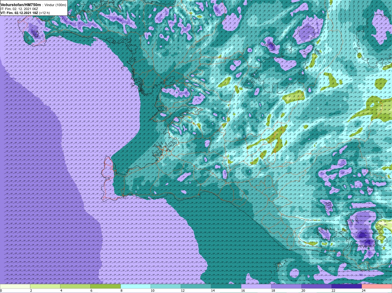Click the pale yellow 0–2 legend swatch
Image resolution: width=392 pixels, height=293 pixels.
point(15,286)
